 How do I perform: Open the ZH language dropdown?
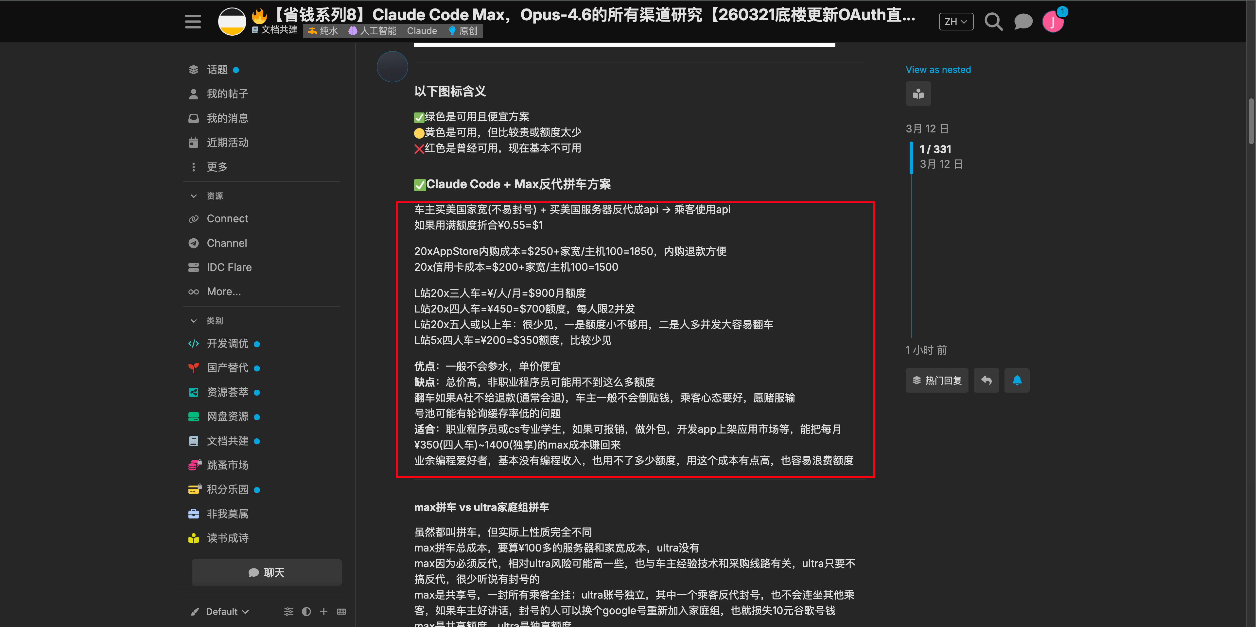pos(956,22)
